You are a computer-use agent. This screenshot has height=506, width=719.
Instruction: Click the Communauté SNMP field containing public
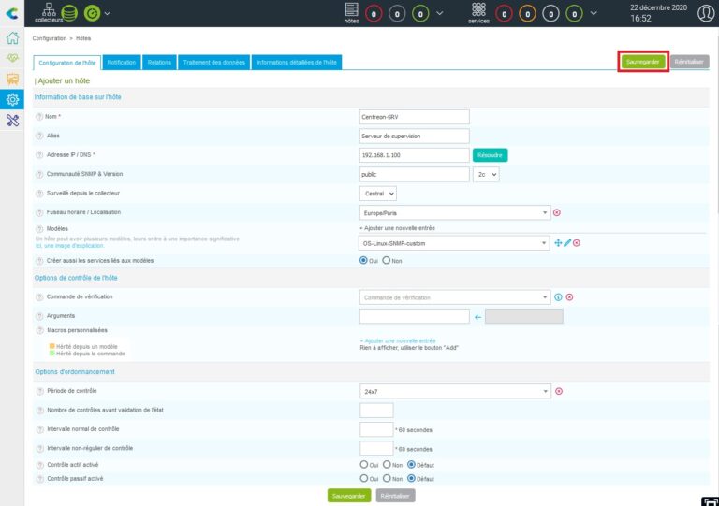click(x=415, y=175)
